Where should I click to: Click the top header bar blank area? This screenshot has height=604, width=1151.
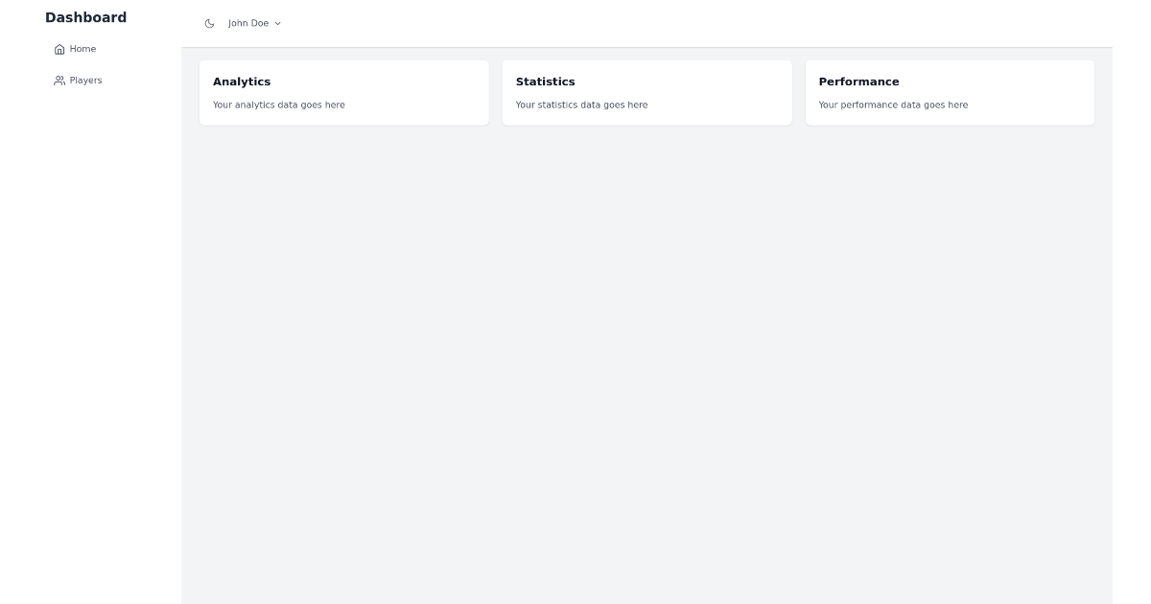point(691,24)
